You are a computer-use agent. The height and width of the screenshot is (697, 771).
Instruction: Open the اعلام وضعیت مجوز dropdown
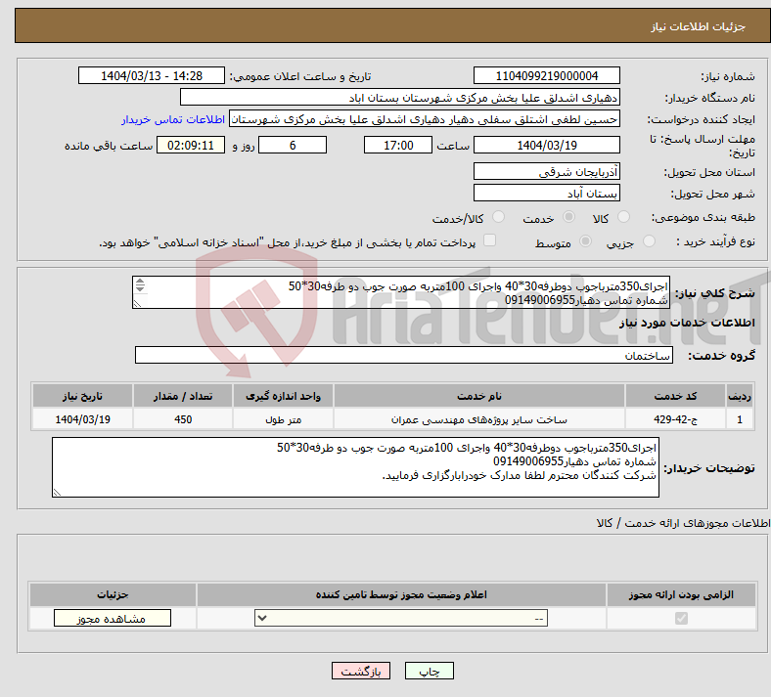point(401,618)
